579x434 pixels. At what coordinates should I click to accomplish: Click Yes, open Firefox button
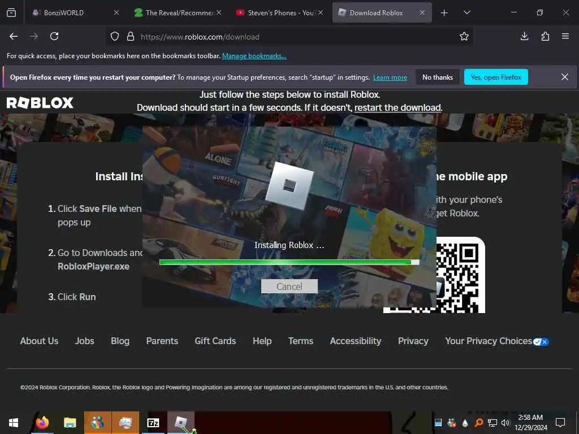point(496,77)
